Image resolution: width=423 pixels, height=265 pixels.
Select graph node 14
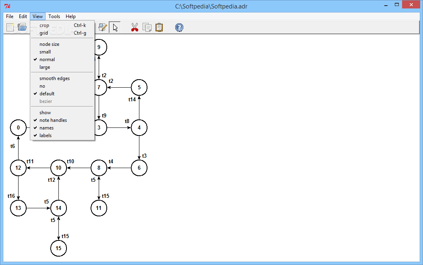tap(58, 208)
